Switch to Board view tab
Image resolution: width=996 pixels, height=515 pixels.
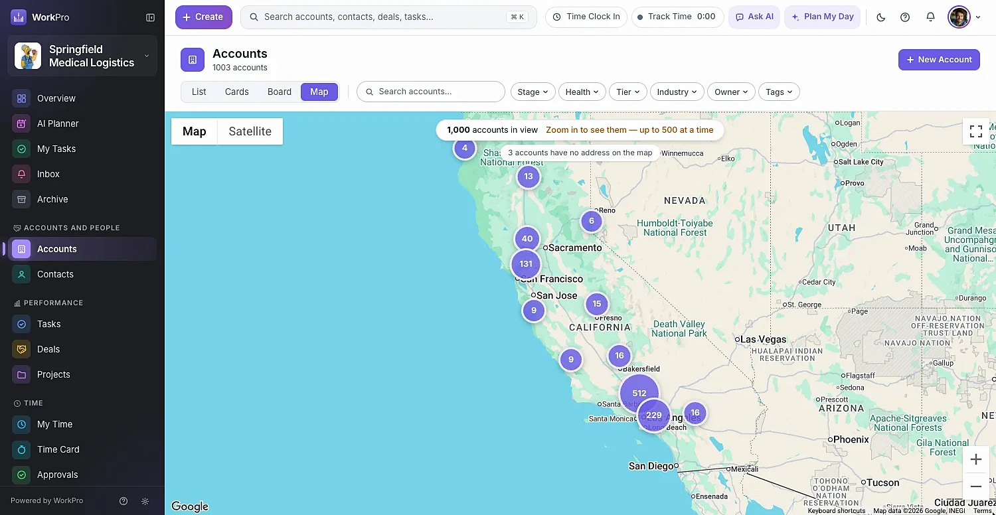280,92
